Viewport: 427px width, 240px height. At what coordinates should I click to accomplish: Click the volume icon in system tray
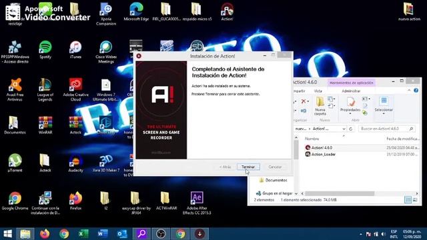[384, 234]
